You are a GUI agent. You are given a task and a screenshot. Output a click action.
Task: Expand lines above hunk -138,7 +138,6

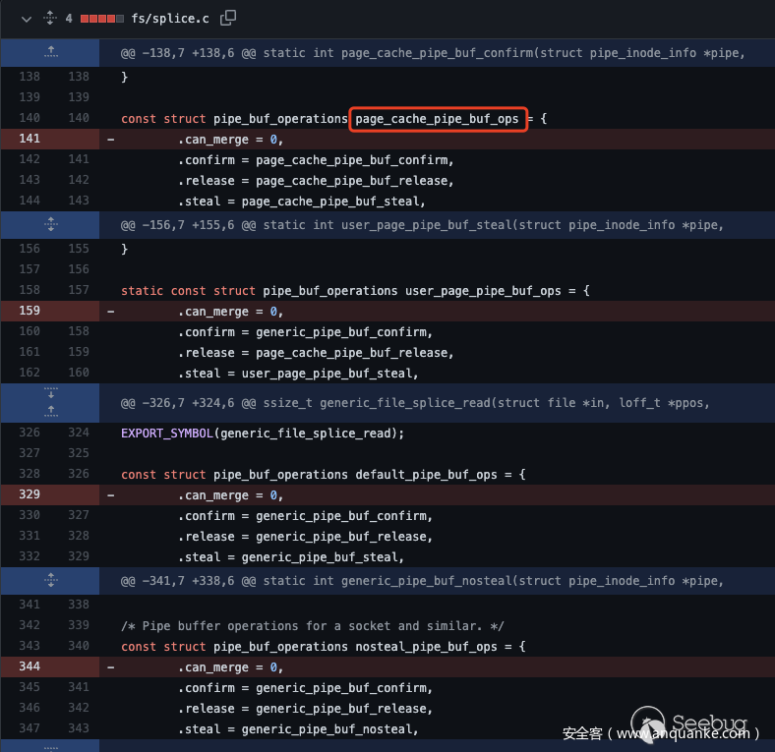(50, 52)
